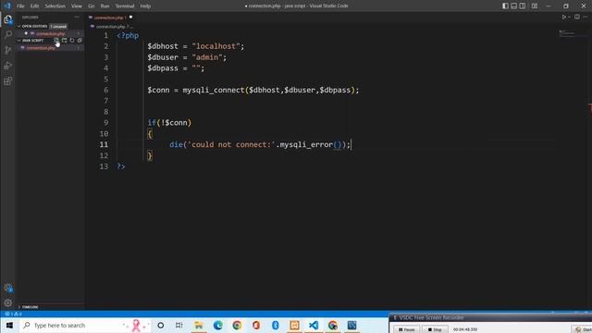
Task: Open the Windows Start menu
Action: 9,325
